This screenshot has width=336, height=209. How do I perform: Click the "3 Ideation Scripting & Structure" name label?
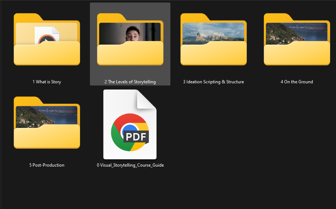(214, 82)
